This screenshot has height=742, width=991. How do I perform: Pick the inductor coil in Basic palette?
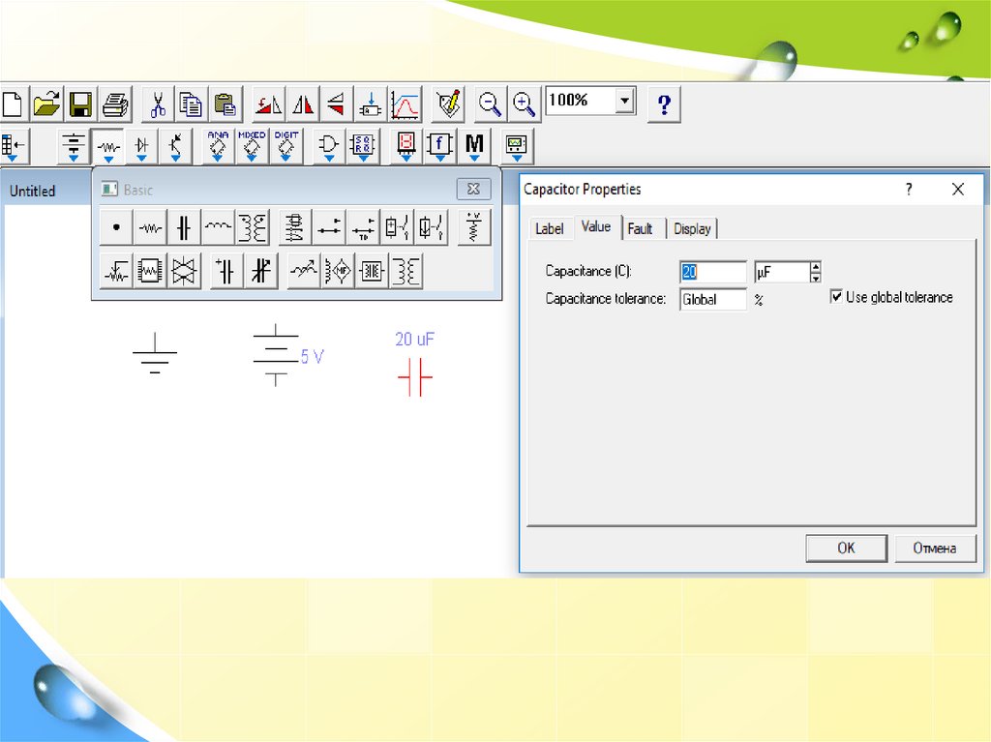point(218,228)
